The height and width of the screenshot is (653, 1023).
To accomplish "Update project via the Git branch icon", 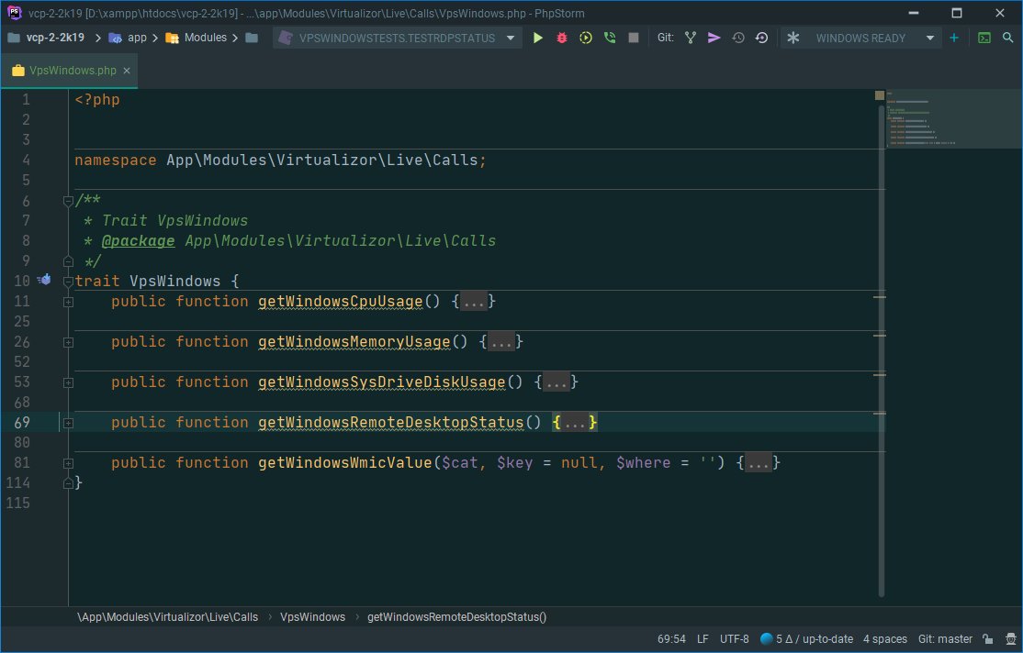I will tap(691, 38).
